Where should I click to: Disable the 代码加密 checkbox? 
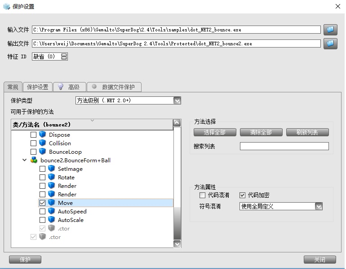pyautogui.click(x=242, y=195)
